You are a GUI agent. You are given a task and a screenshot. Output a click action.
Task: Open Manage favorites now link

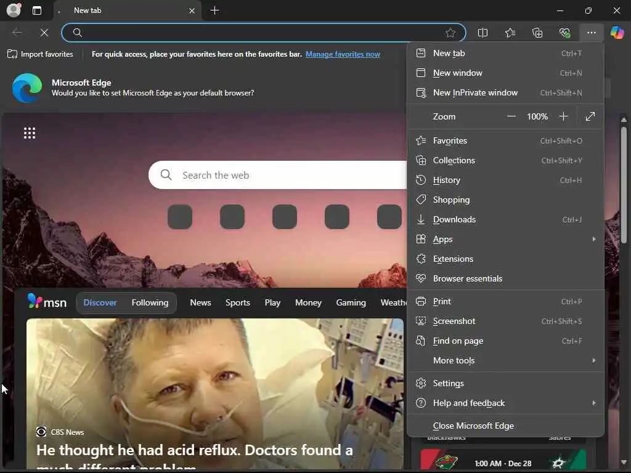point(343,54)
